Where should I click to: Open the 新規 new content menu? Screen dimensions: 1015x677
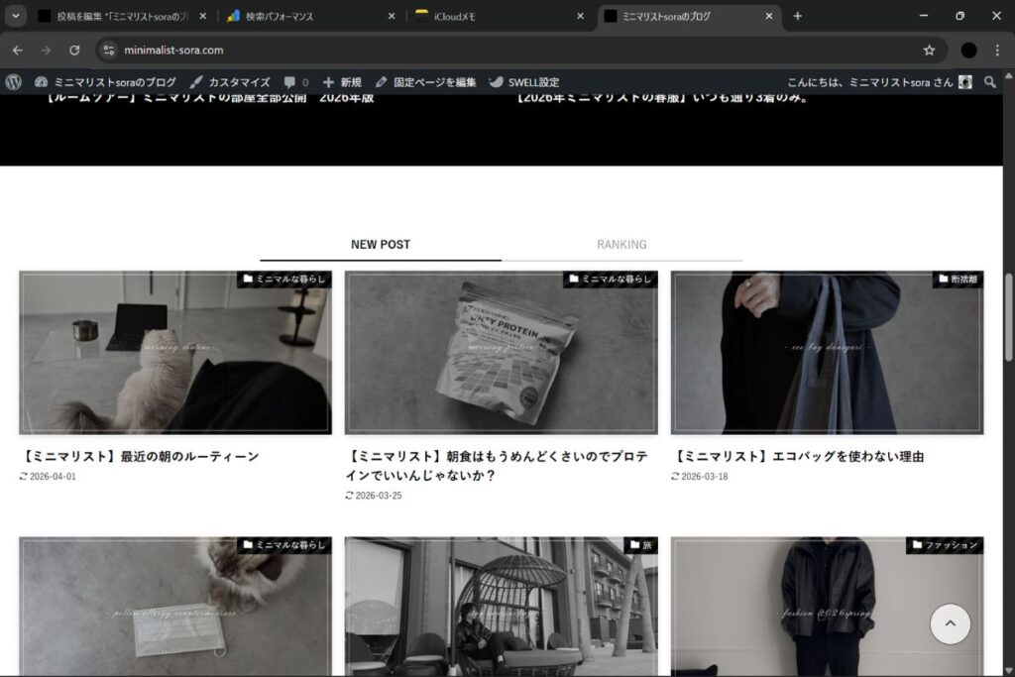click(342, 82)
